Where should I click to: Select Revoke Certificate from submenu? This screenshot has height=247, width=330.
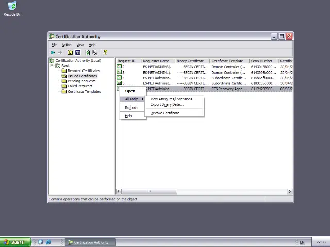coord(174,113)
